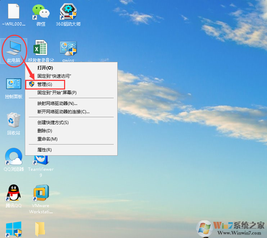Select the TeamViewer 9 shortcut
267x238 pixels.
coord(41,160)
